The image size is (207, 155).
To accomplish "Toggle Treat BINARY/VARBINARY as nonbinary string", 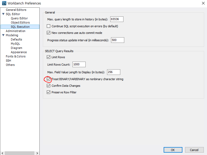I will (x=48, y=79).
